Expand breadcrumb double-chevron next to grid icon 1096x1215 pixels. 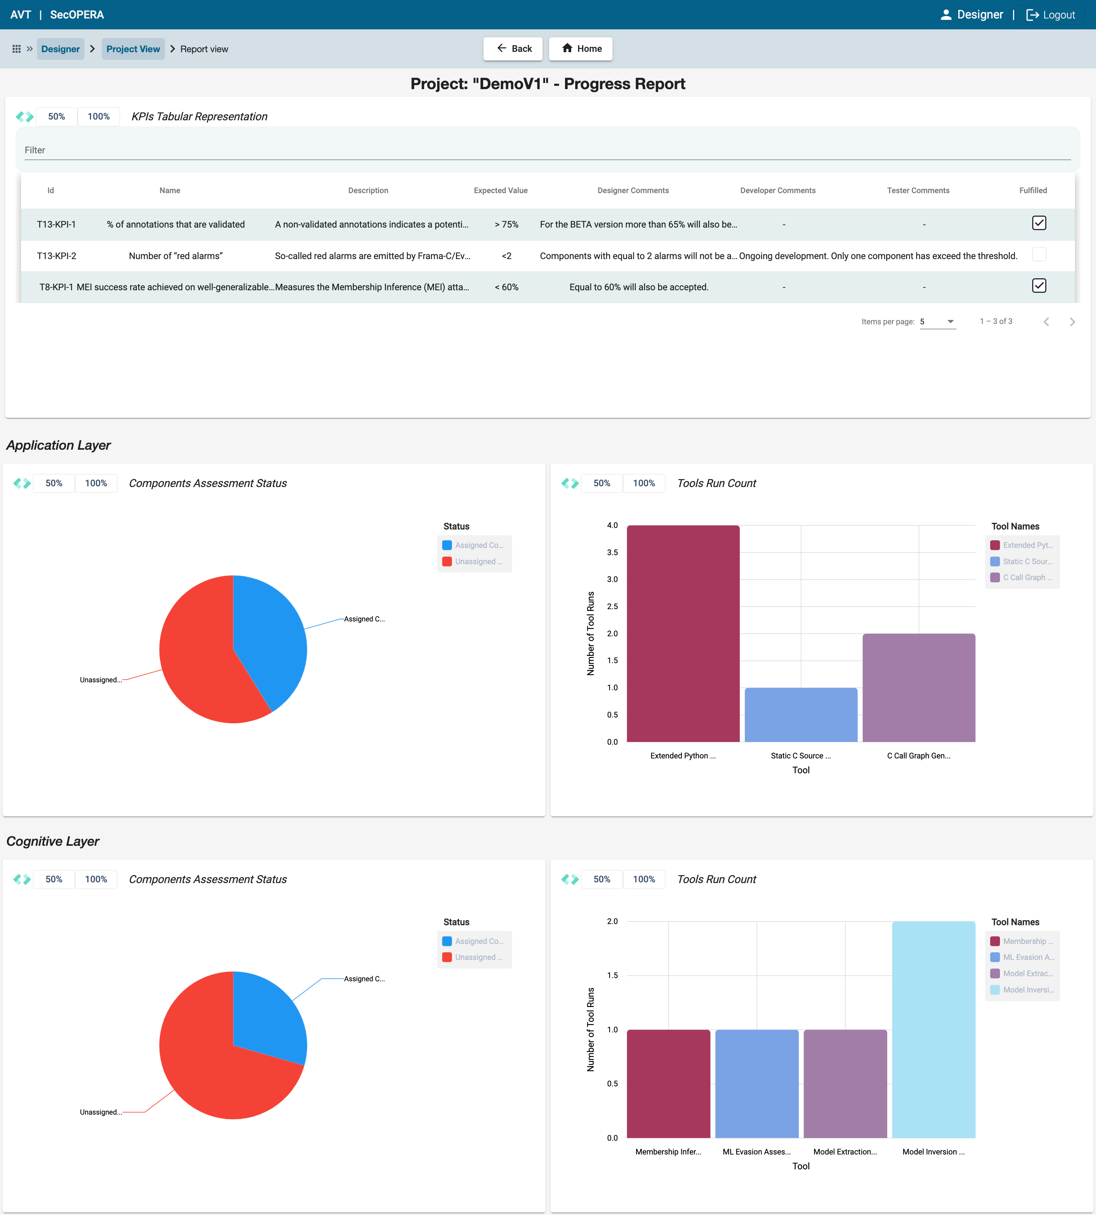29,49
